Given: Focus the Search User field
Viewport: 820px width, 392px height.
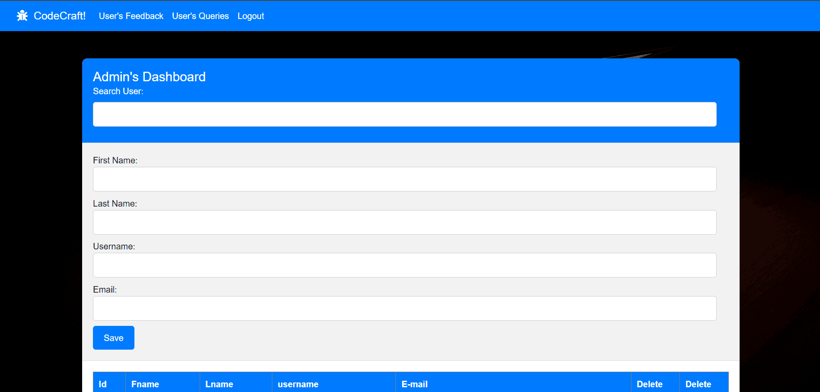Looking at the screenshot, I should (405, 115).
